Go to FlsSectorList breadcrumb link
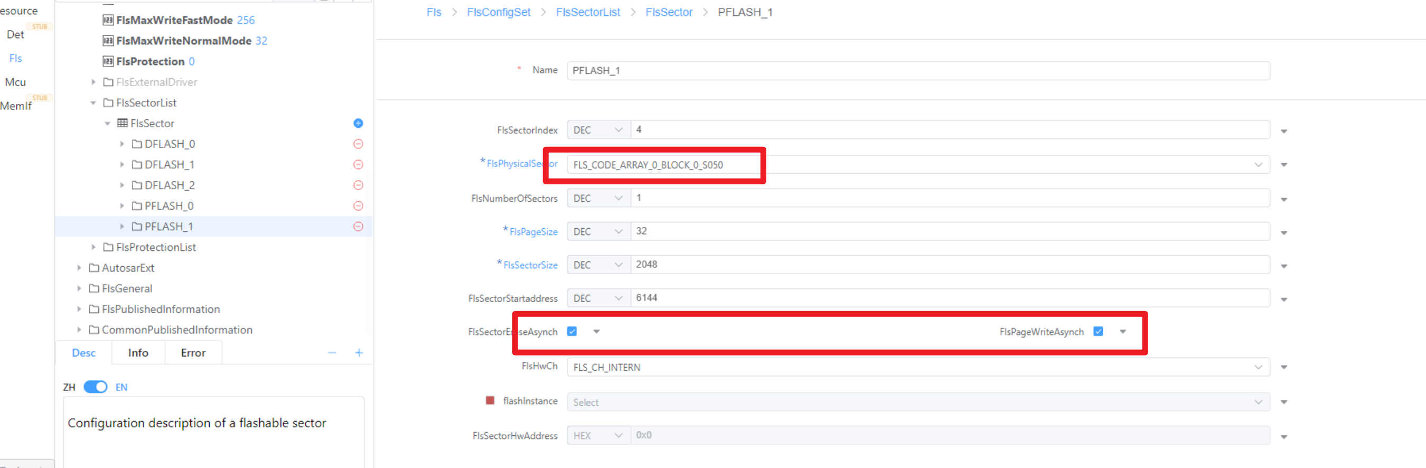The width and height of the screenshot is (1426, 468). (x=587, y=12)
